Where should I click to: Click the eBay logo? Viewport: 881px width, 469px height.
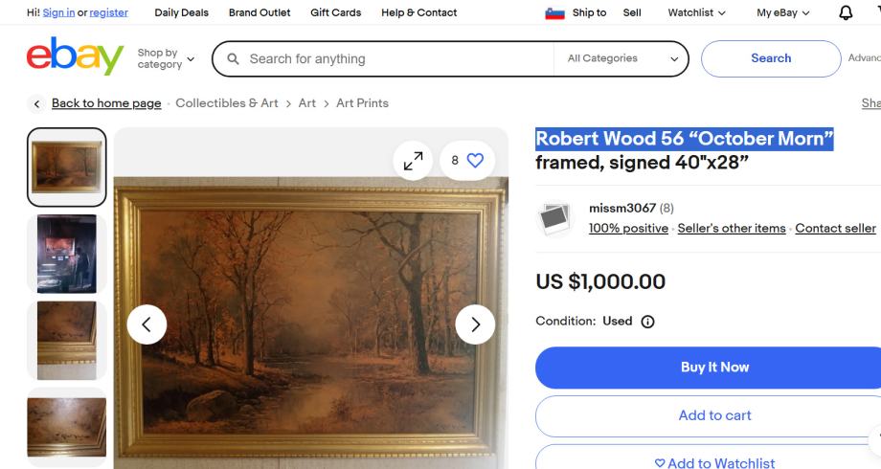[76, 58]
